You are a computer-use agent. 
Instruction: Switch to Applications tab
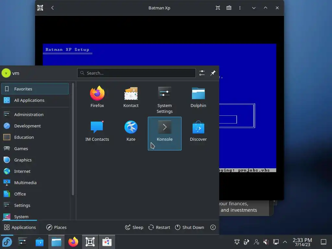[20, 227]
